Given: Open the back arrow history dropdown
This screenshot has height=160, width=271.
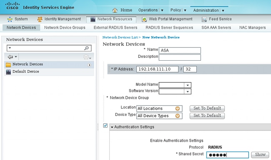Looking at the screenshot, I should tap(16, 57).
